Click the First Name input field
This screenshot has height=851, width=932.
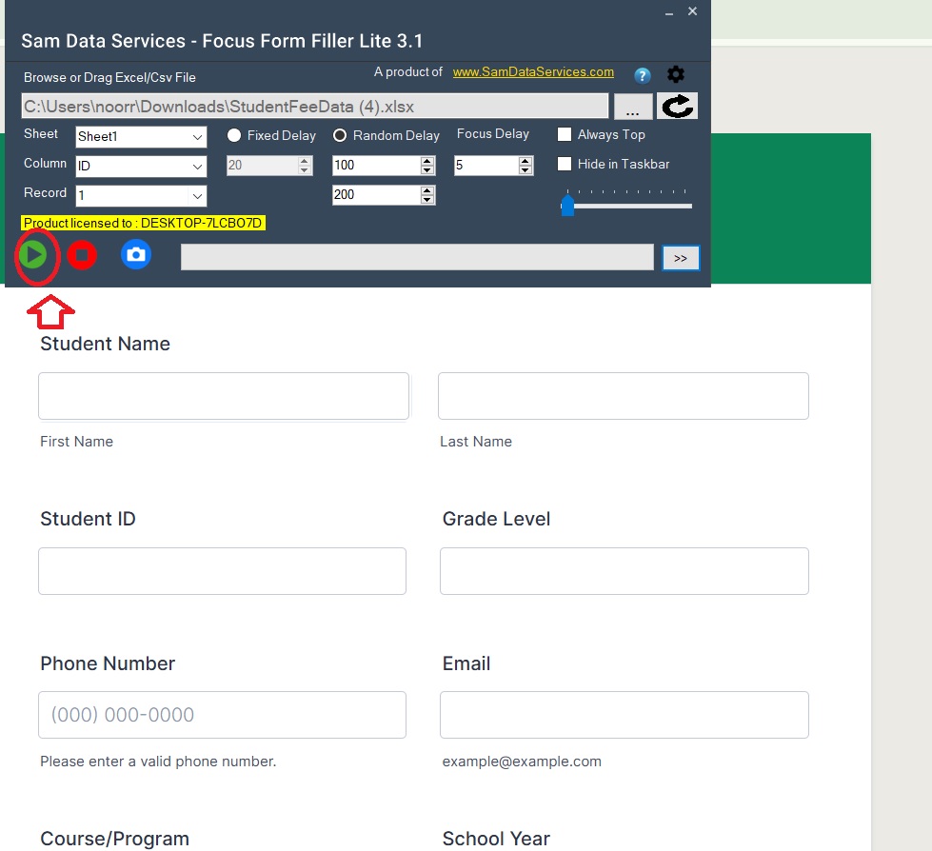click(224, 396)
